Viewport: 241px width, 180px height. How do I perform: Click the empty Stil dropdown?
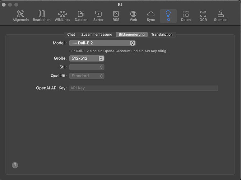click(x=87, y=67)
